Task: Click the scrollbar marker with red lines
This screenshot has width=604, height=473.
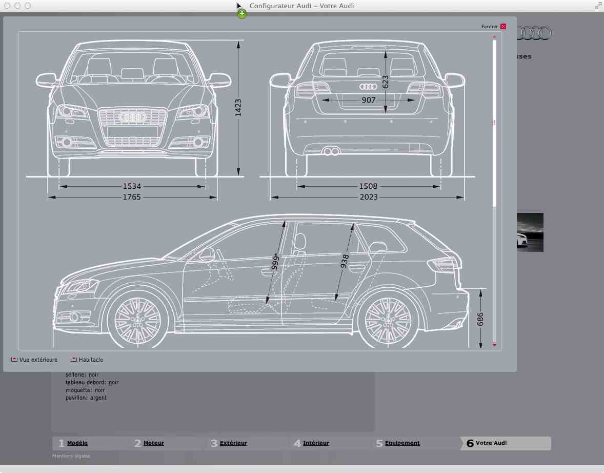Action: 494,123
